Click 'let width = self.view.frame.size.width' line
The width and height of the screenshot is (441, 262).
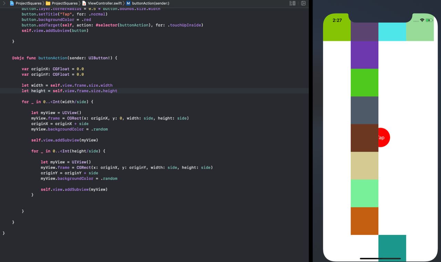(67, 85)
